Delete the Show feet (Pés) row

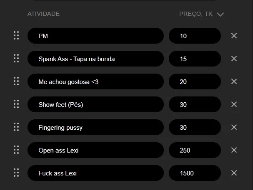234,104
